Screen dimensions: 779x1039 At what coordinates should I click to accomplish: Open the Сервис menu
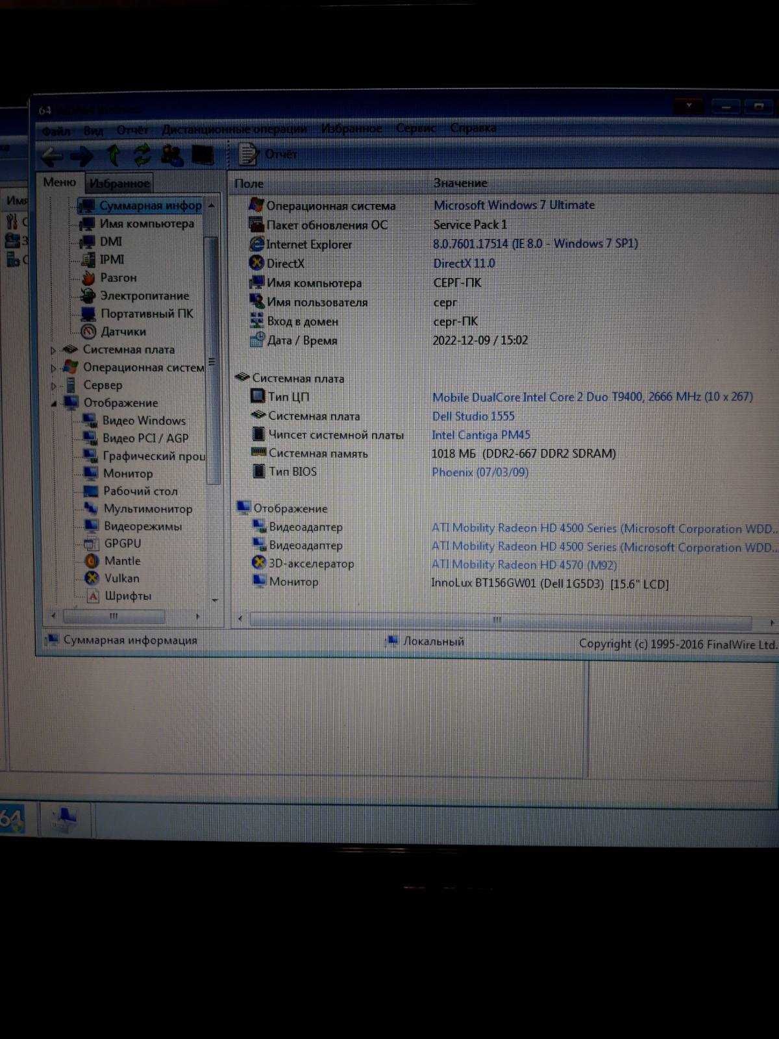[416, 129]
